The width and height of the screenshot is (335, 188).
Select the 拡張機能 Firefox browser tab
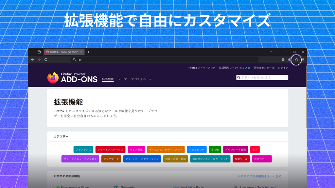tap(64, 52)
